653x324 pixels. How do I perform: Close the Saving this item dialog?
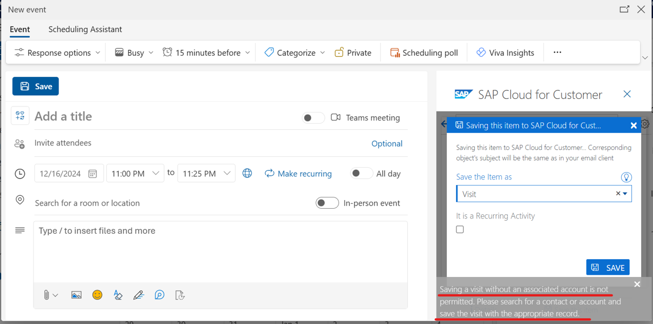[634, 125]
